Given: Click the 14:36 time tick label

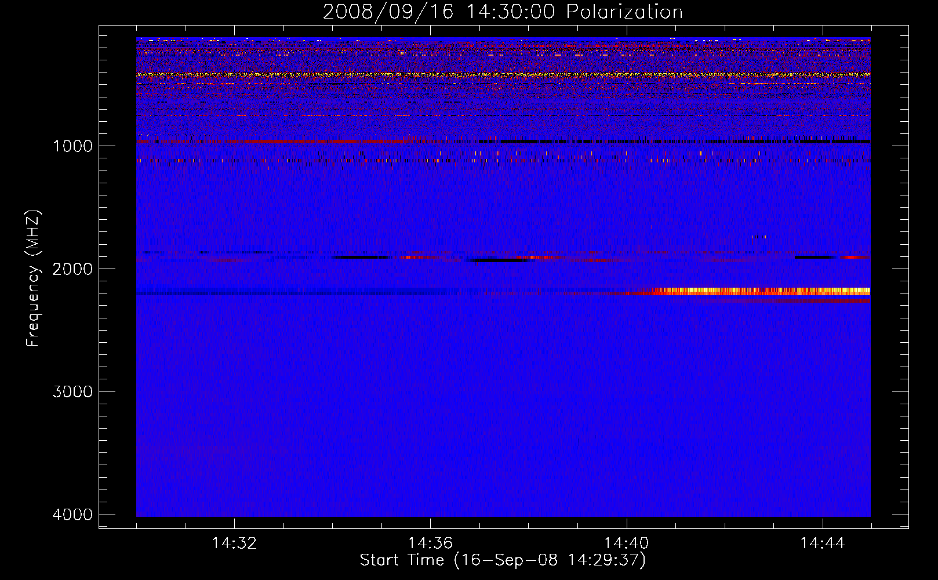Looking at the screenshot, I should coord(430,543).
